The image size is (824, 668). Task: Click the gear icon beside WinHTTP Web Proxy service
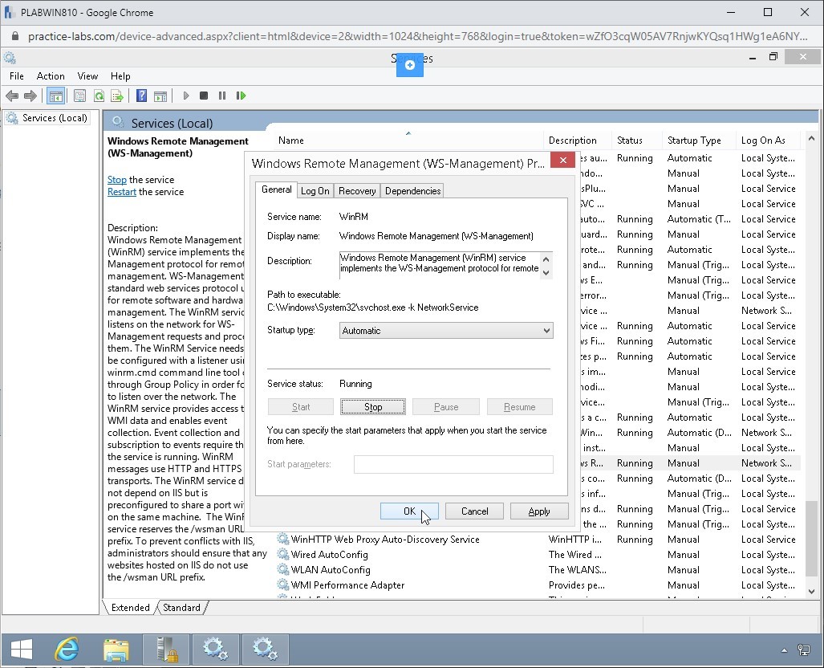pos(283,539)
